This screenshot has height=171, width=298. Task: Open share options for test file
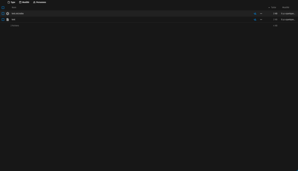click(255, 19)
